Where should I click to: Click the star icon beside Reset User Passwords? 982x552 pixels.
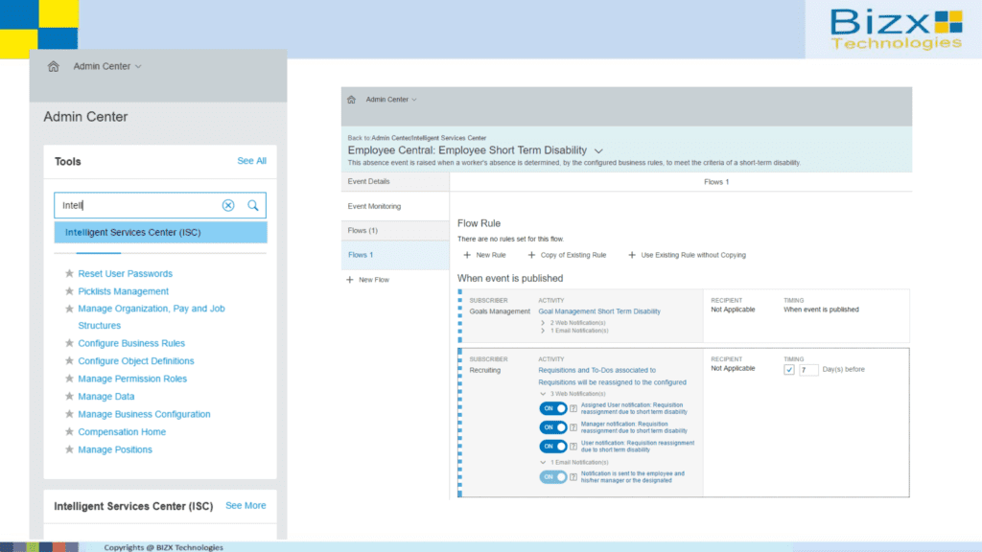pos(69,273)
